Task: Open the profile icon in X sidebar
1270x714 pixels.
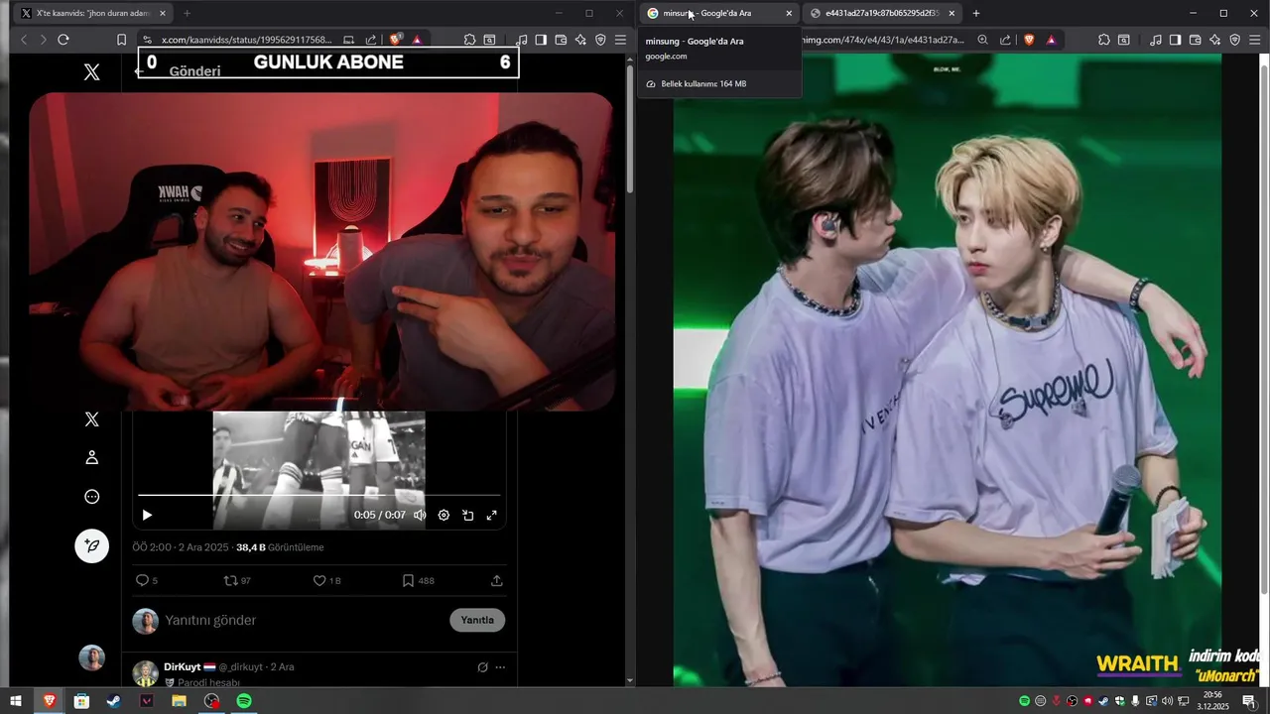Action: click(x=91, y=457)
